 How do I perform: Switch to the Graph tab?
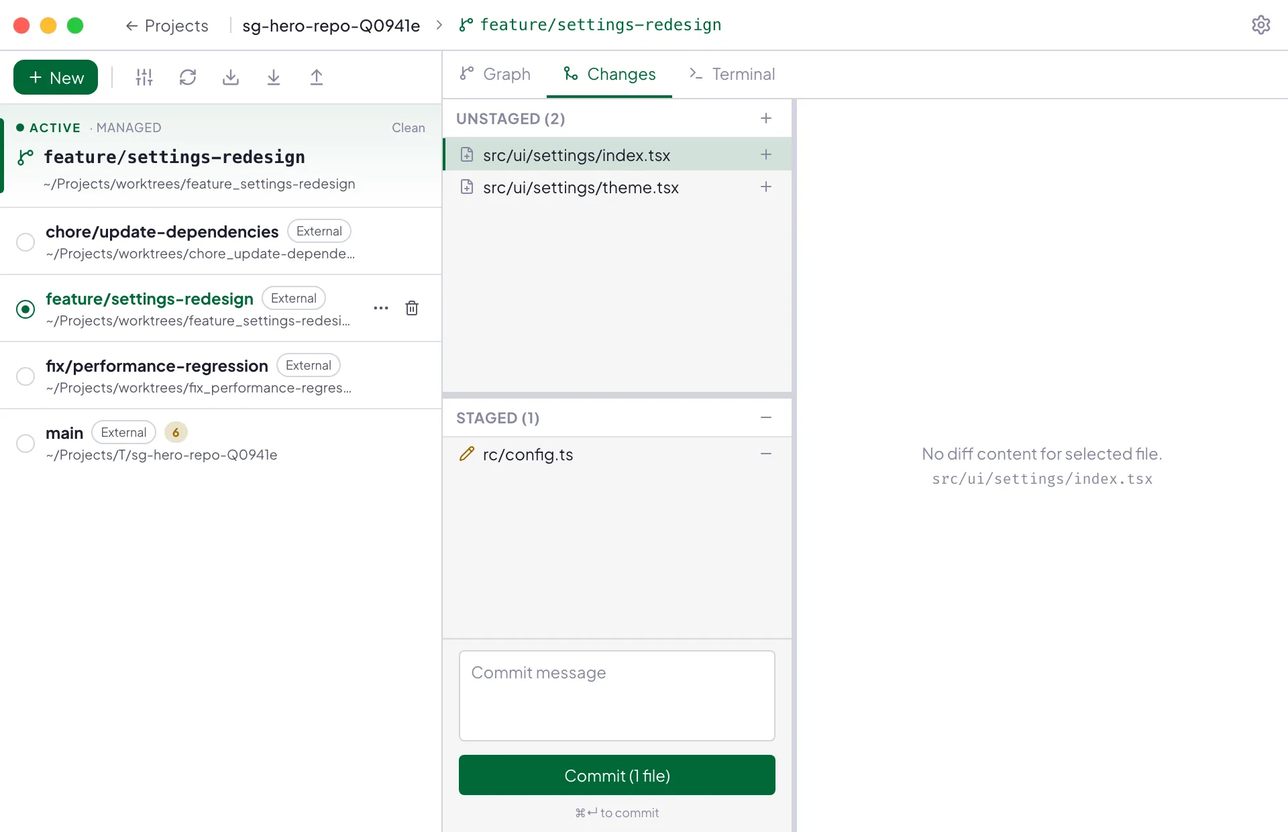click(495, 74)
